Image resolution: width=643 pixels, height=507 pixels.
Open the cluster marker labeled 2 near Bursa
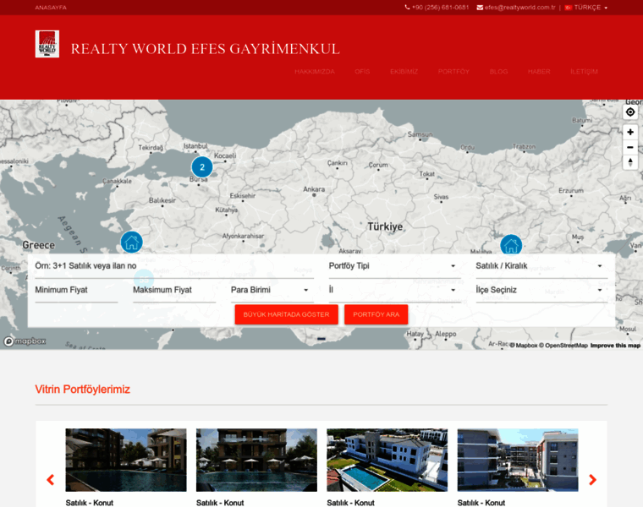[201, 166]
